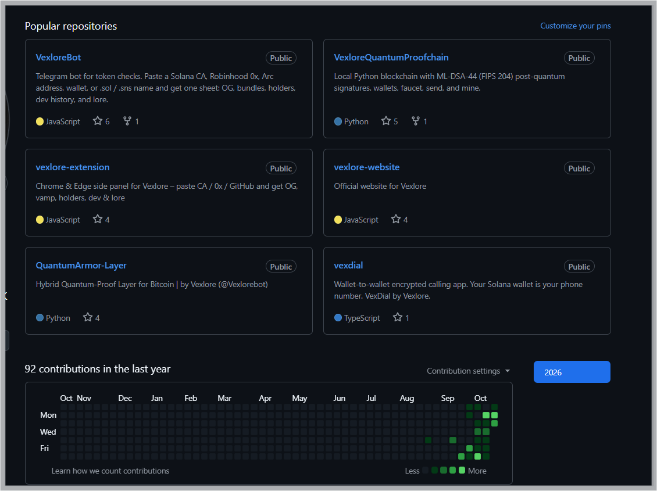Click the star icon on VexloreBot

98,121
